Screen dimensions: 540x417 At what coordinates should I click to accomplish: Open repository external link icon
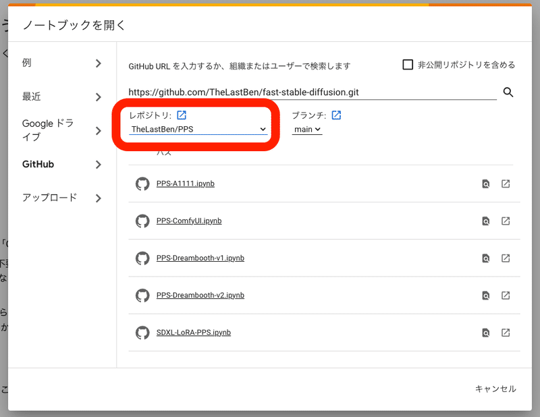pos(182,115)
